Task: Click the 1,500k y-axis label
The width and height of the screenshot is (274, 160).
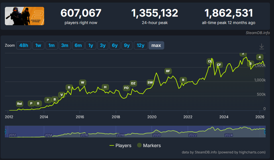Action: coord(260,66)
